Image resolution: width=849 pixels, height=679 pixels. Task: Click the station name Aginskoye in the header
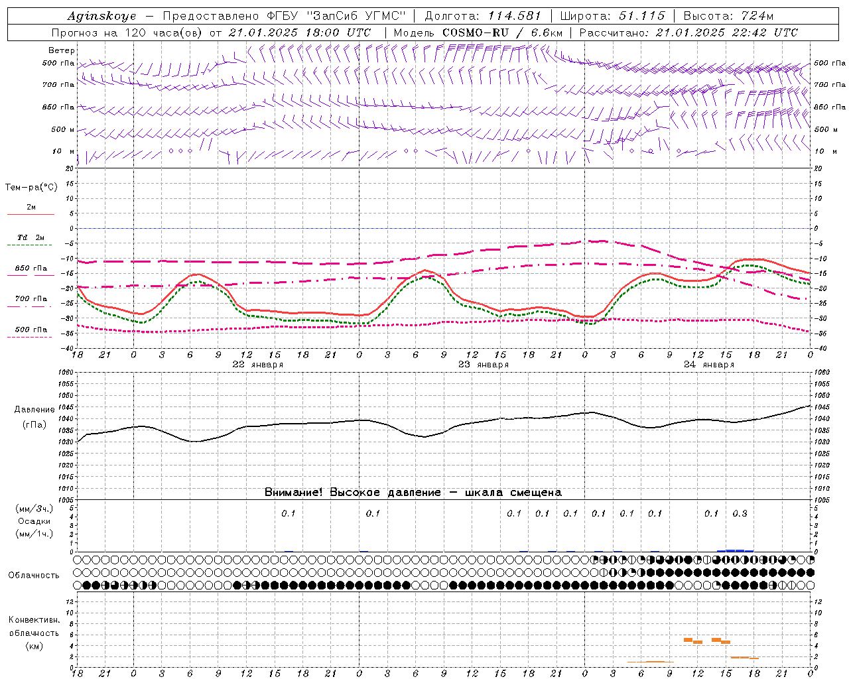pyautogui.click(x=101, y=17)
